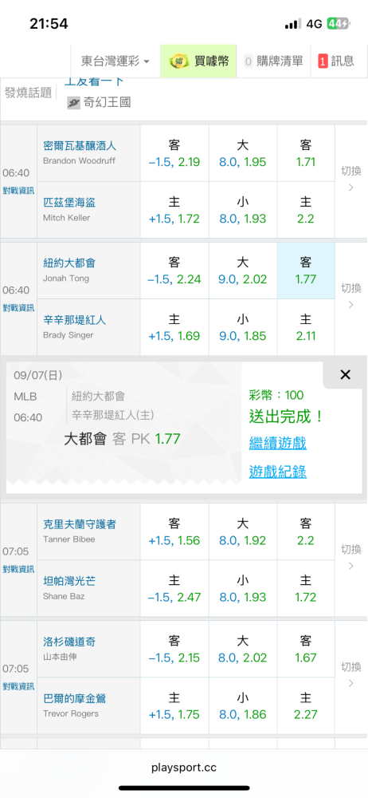Tap 切換 for Brewers vs Pirates game
Image resolution: width=368 pixels, height=798 pixels.
click(350, 179)
